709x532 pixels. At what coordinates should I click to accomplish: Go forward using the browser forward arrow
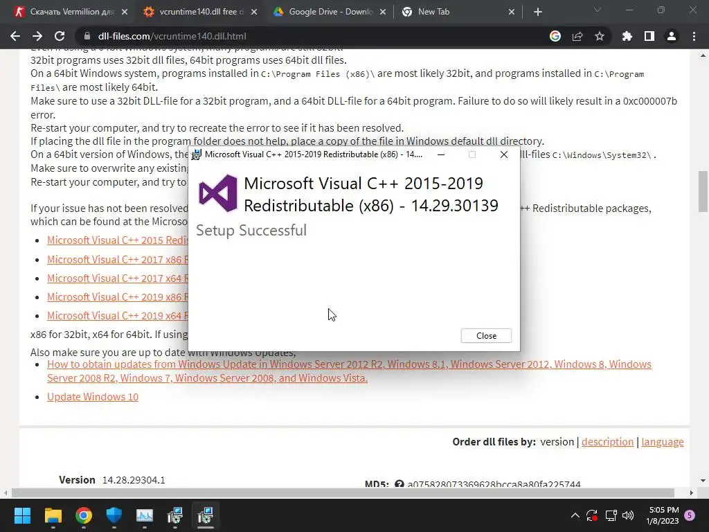[37, 36]
